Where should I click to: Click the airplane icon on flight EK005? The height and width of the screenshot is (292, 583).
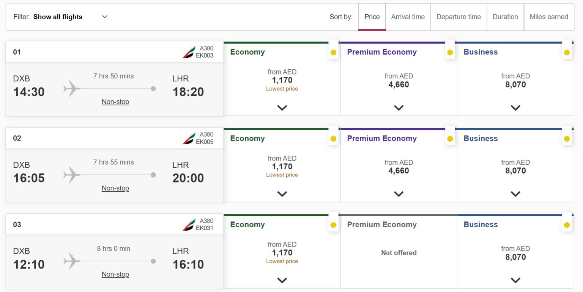tap(72, 175)
